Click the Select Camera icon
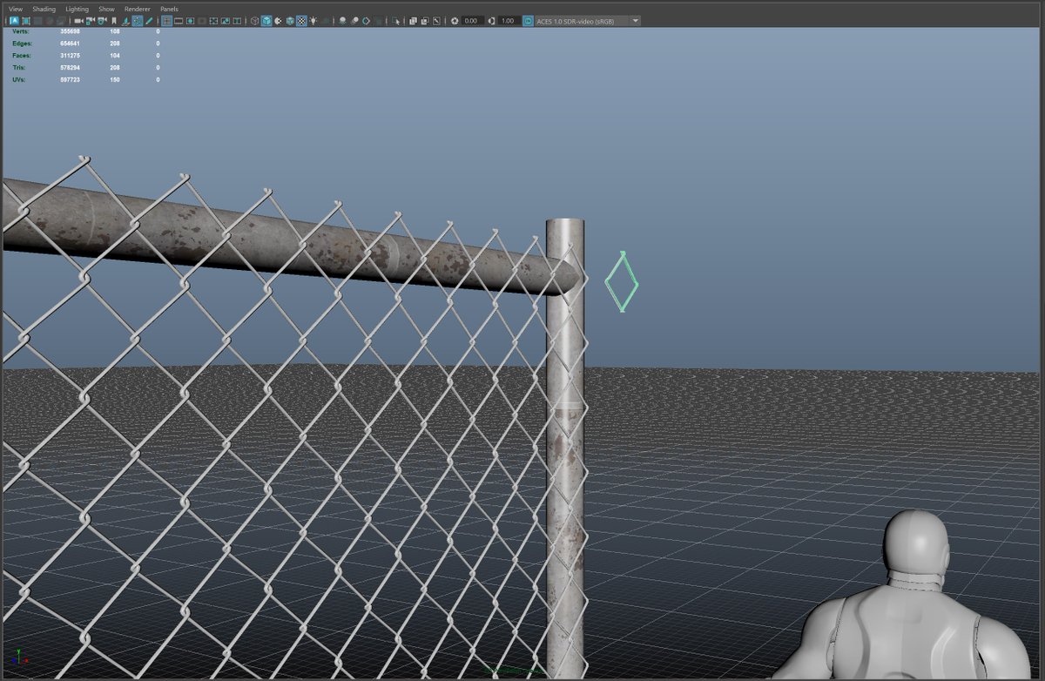 [x=78, y=21]
